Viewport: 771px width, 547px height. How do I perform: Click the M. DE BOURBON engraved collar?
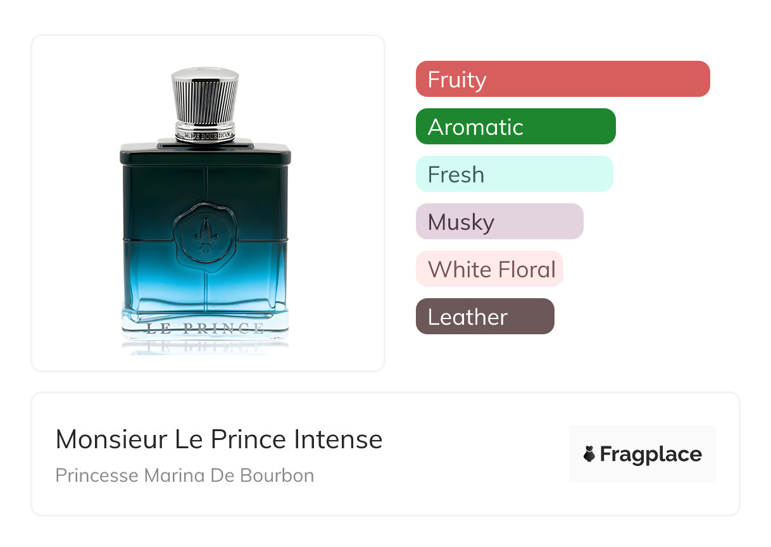click(x=205, y=134)
